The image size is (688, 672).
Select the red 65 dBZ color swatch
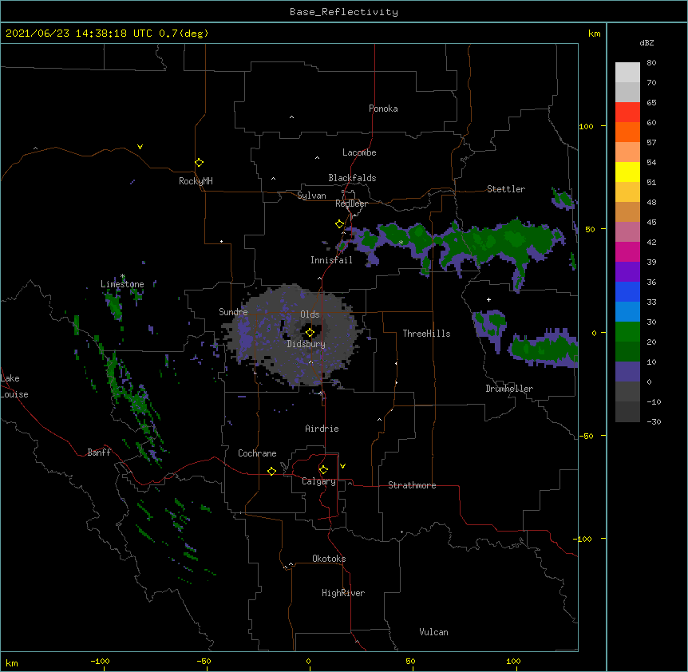(x=627, y=112)
